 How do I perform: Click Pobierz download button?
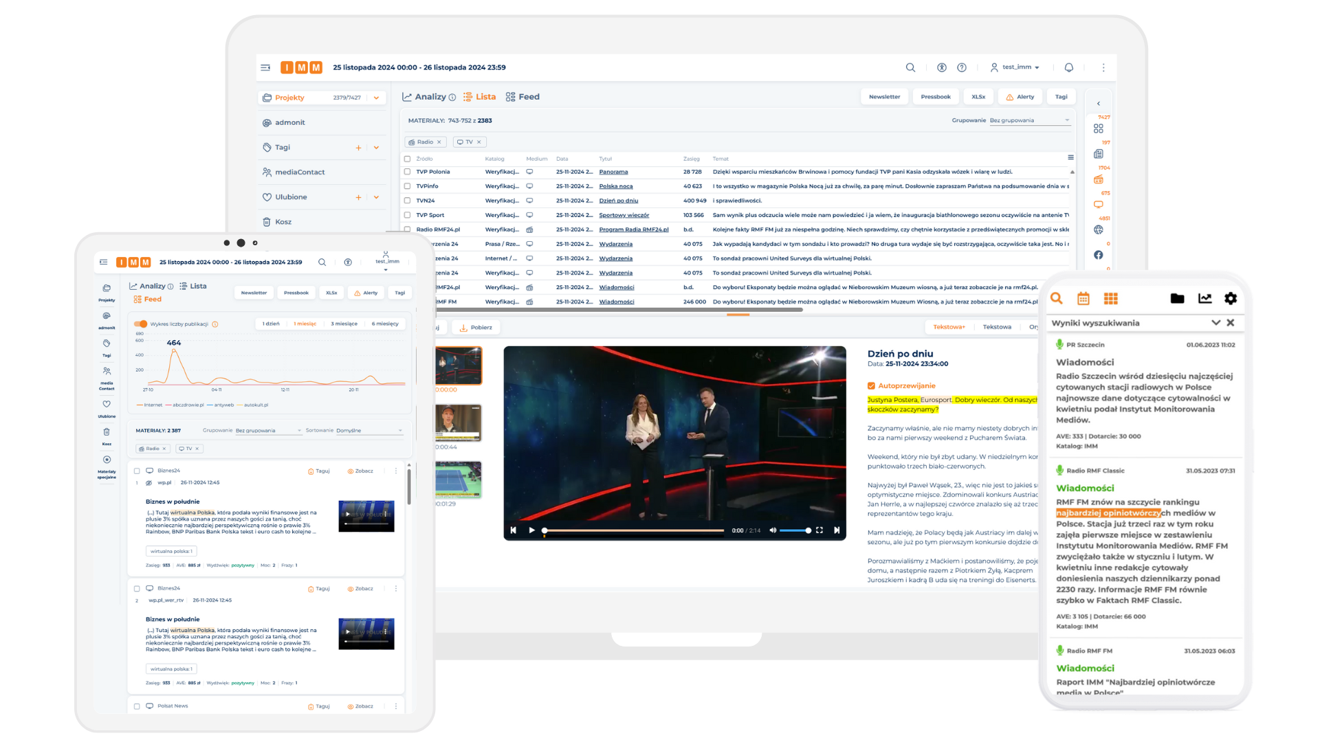click(476, 328)
